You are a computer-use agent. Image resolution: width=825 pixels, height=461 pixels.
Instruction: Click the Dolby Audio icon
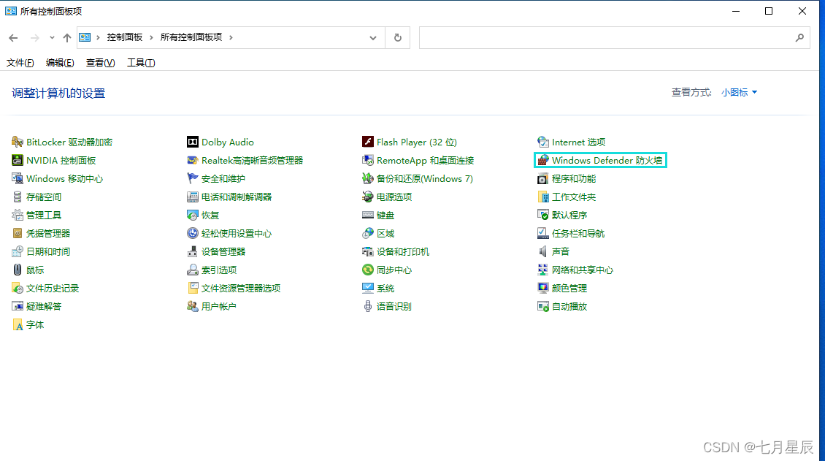[x=193, y=142]
